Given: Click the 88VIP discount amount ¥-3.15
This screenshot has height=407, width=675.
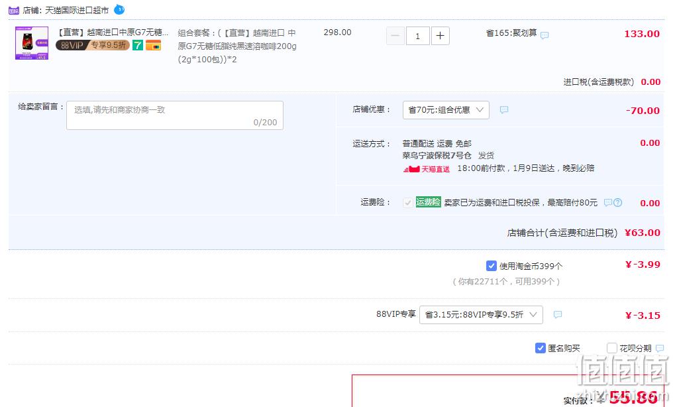Looking at the screenshot, I should pos(643,316).
